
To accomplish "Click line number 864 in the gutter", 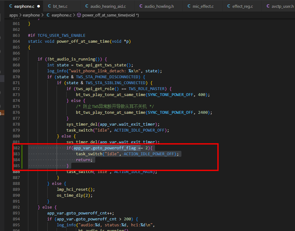I will (16, 41).
